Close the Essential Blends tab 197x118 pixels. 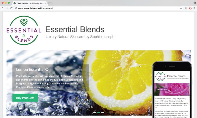pyautogui.click(x=45, y=3)
